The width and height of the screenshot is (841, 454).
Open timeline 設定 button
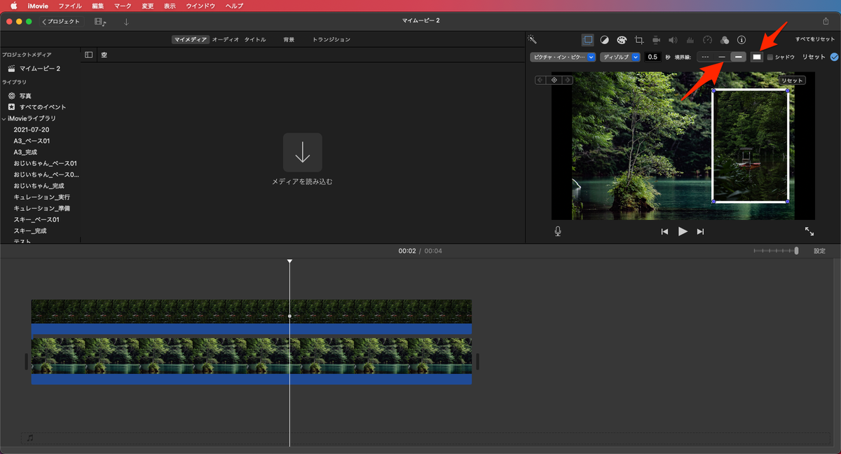819,251
